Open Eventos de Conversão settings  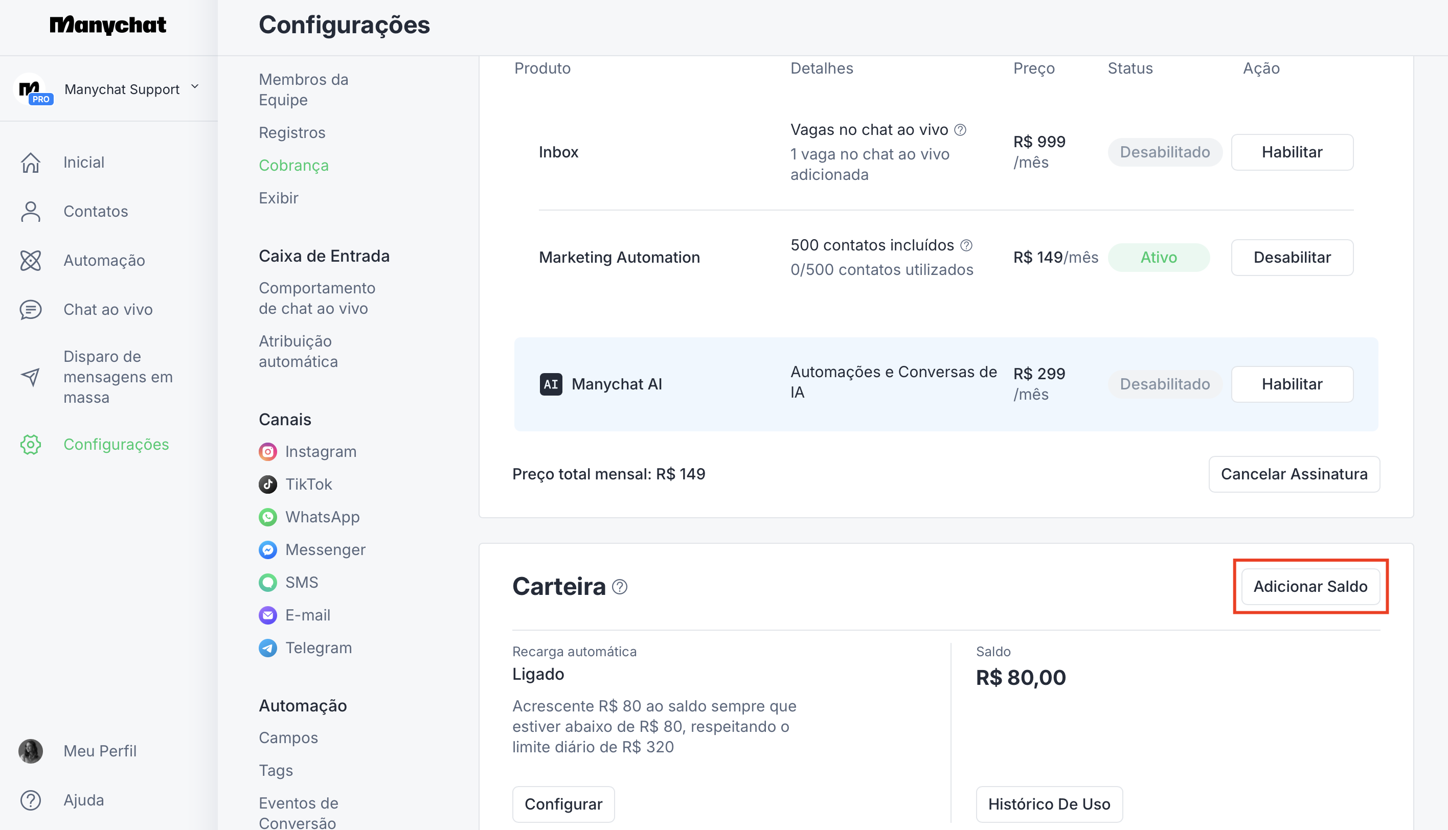[x=299, y=813]
